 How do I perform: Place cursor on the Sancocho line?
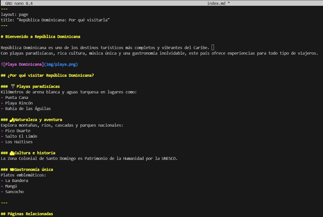pyautogui.click(x=14, y=192)
